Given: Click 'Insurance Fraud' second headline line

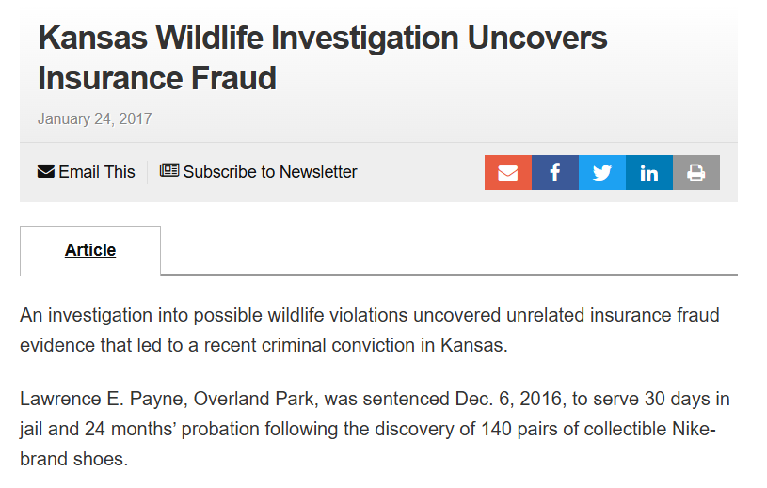Looking at the screenshot, I should pyautogui.click(x=157, y=78).
